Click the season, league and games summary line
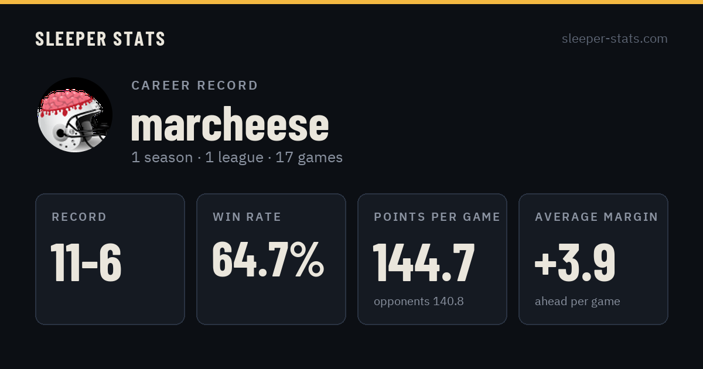This screenshot has height=369, width=703. [237, 158]
